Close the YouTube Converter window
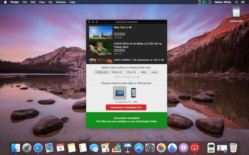Image resolution: width=249 pixels, height=155 pixels. pos(89,22)
